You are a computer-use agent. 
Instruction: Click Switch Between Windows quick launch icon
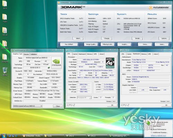[13, 136]
